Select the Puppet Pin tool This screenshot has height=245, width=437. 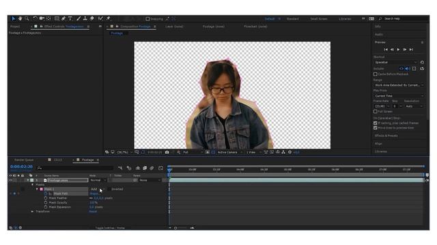tap(108, 18)
